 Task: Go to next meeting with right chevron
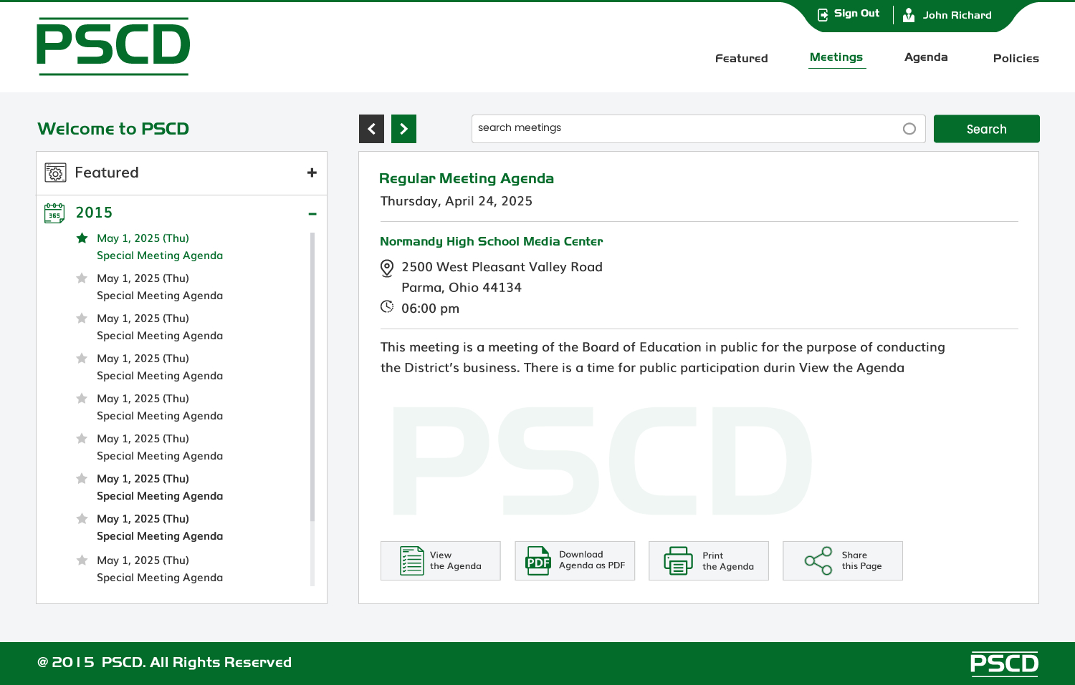click(x=403, y=129)
